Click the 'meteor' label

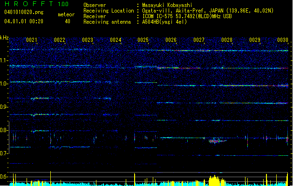click(x=66, y=14)
